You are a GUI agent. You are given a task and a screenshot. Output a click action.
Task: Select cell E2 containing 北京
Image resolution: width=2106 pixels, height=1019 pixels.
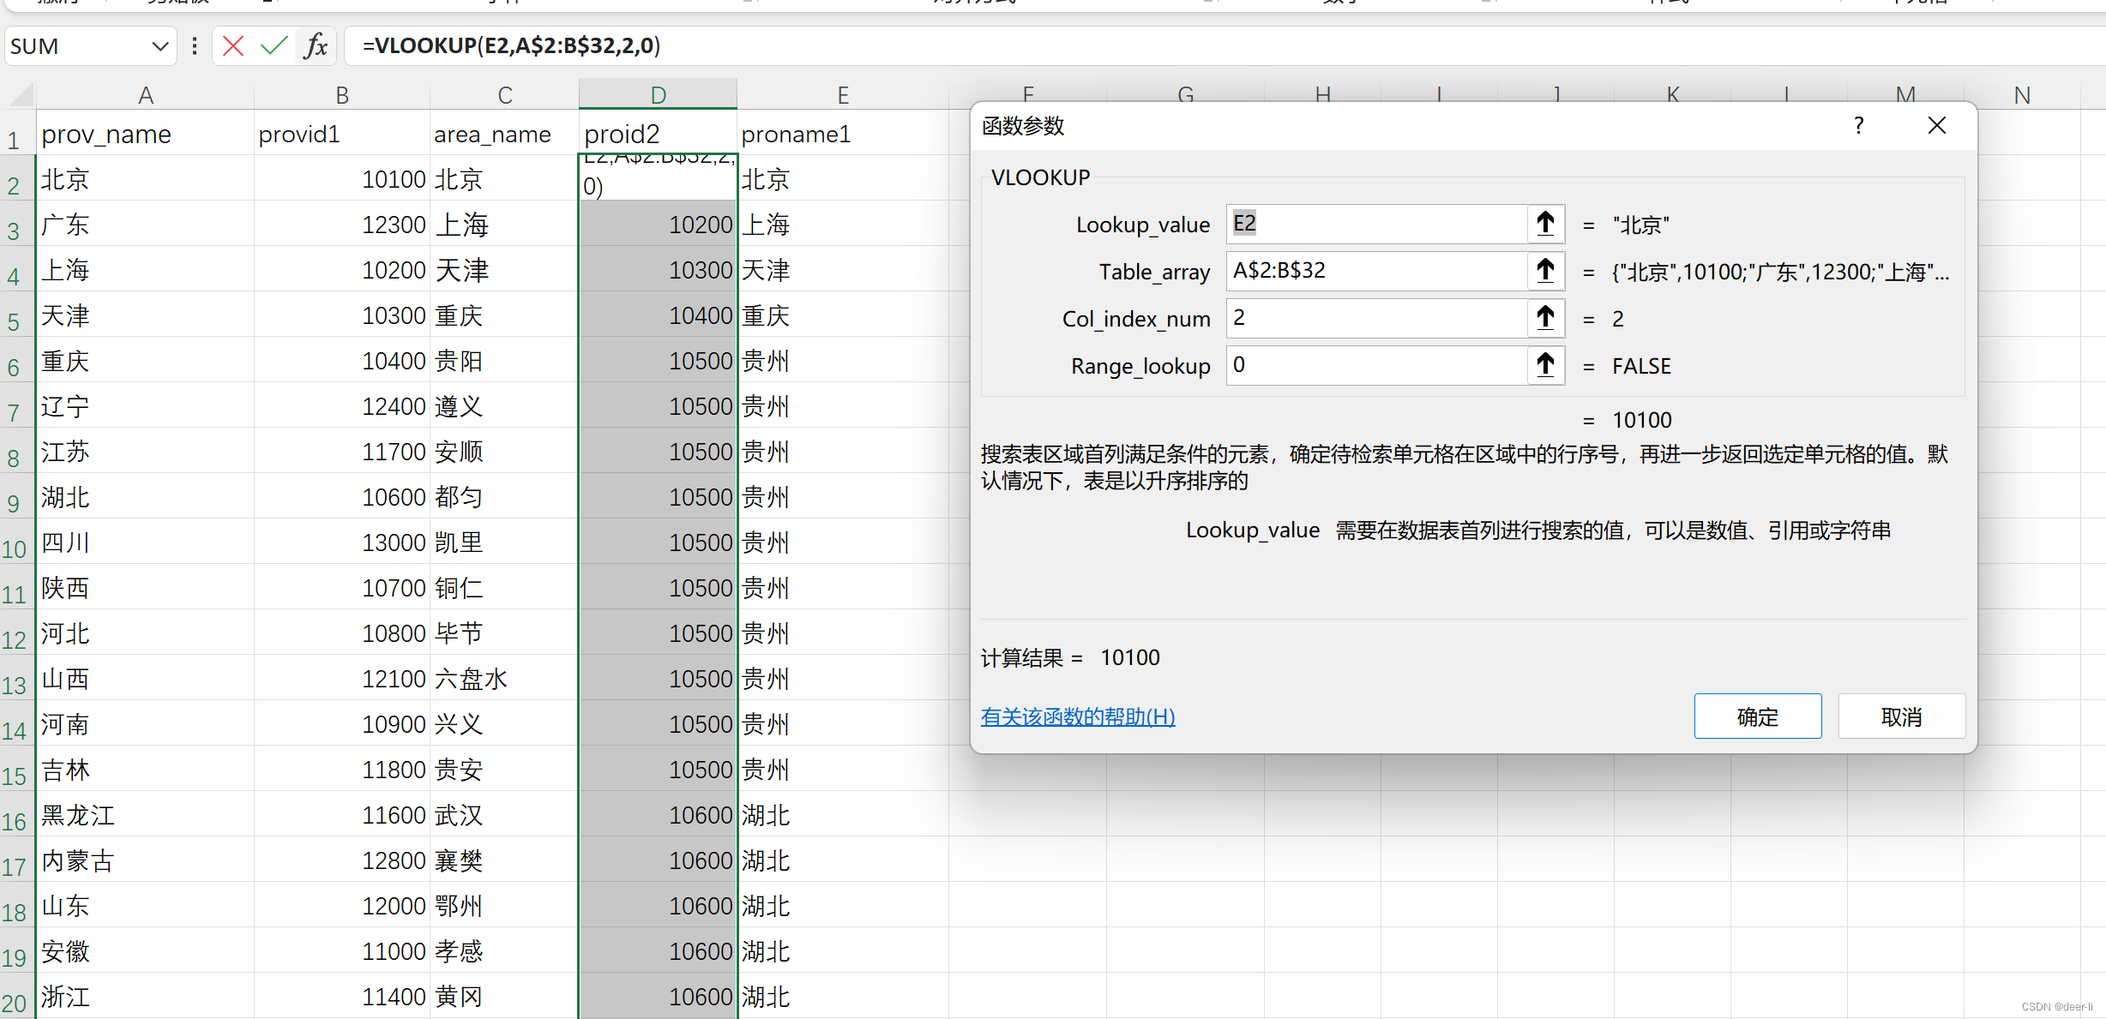pyautogui.click(x=843, y=178)
